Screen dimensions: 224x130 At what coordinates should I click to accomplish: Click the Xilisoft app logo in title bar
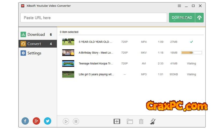pyautogui.click(x=23, y=6)
